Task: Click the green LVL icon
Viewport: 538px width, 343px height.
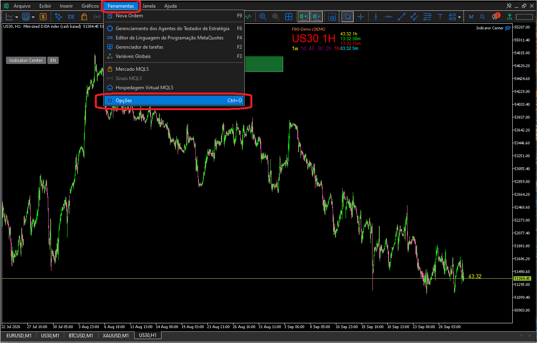Action: click(509, 17)
